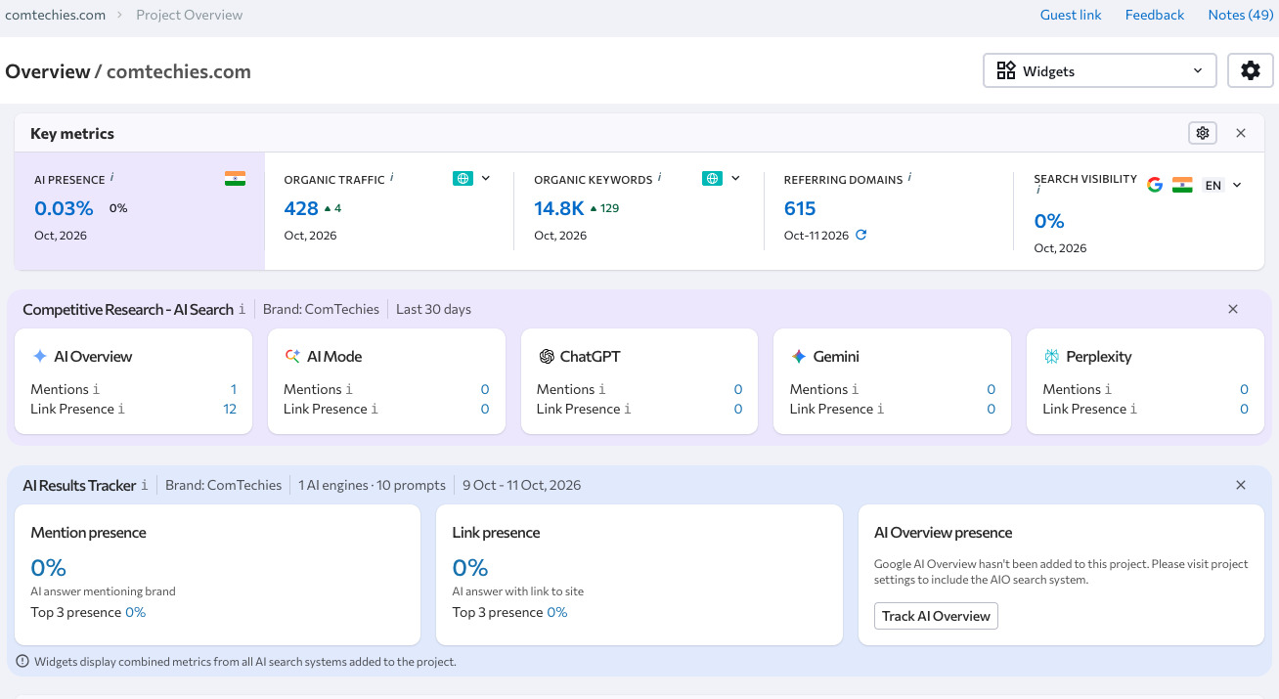Image resolution: width=1279 pixels, height=699 pixels.
Task: Click the Perplexity logo icon
Action: (1052, 357)
